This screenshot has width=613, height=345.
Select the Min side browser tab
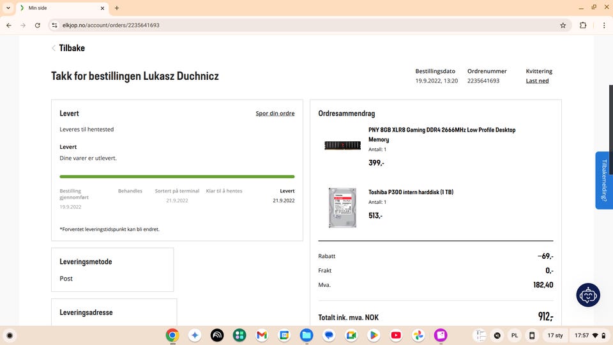point(63,8)
